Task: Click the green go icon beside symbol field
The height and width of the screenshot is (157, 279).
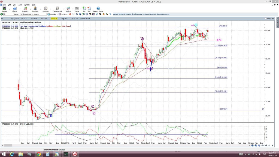Action: click(2, 14)
